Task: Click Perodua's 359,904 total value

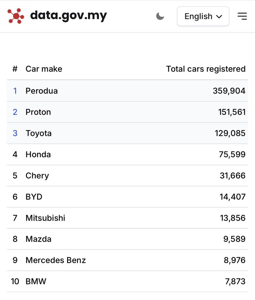Action: [229, 91]
